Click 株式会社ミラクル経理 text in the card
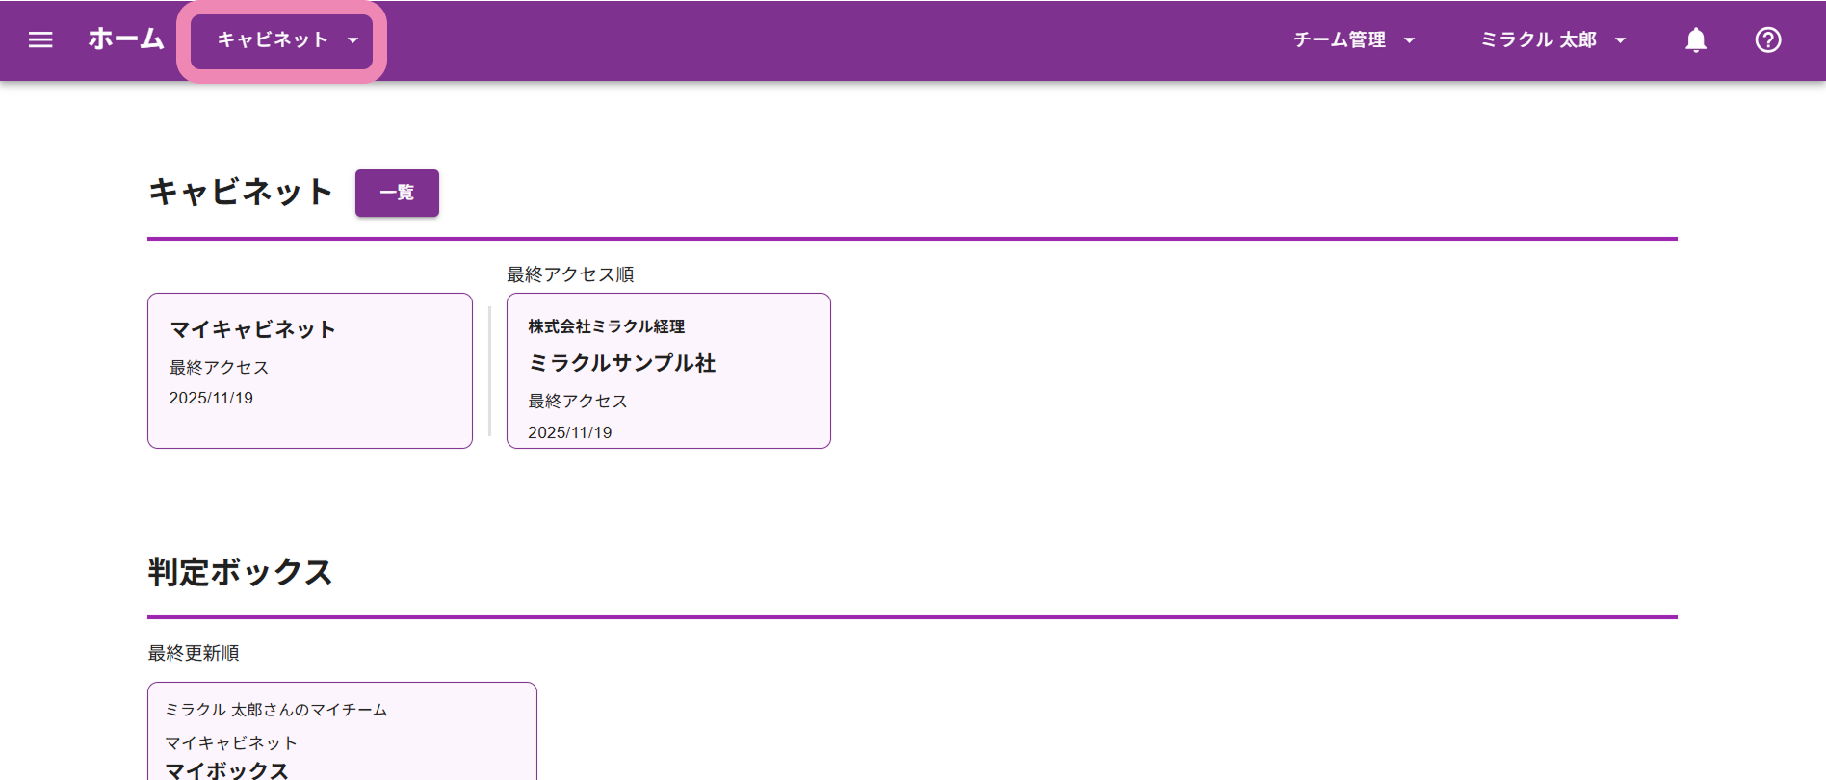The height and width of the screenshot is (780, 1826). point(606,326)
